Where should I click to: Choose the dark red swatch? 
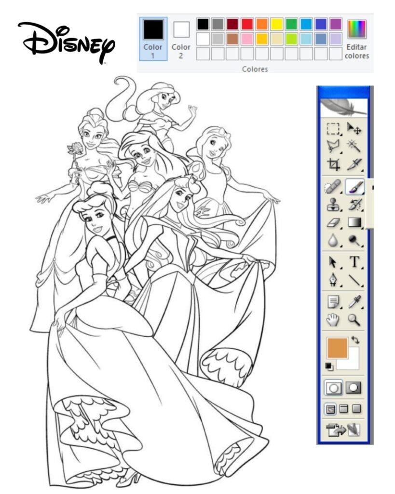point(232,24)
